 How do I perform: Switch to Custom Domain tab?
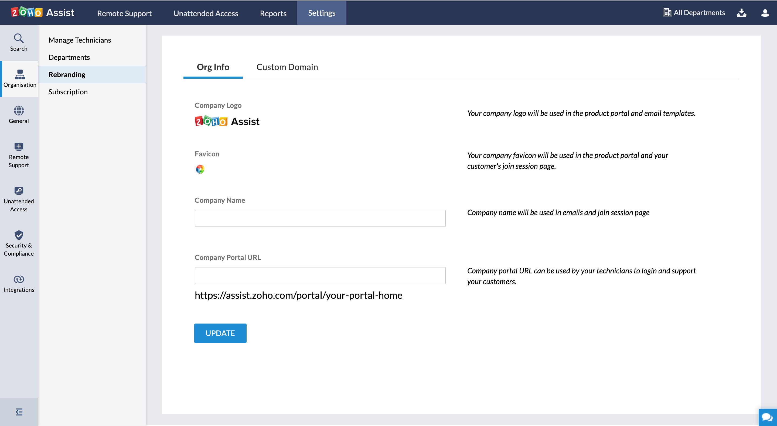pos(287,67)
